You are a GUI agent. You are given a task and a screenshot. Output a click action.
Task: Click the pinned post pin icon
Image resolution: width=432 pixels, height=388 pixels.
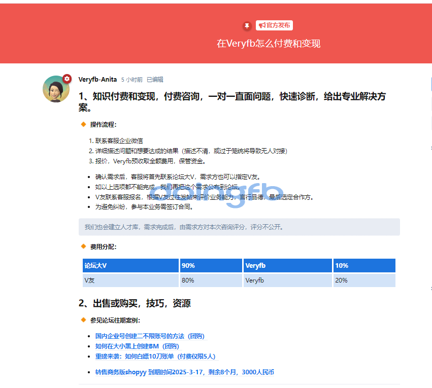tap(247, 25)
